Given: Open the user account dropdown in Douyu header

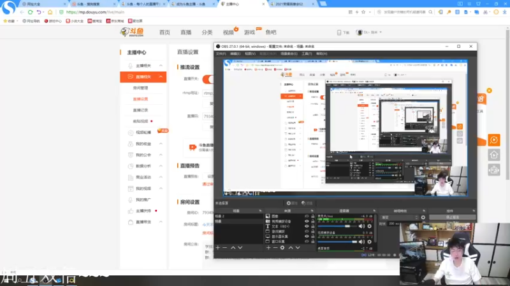Looking at the screenshot, I should (x=381, y=32).
